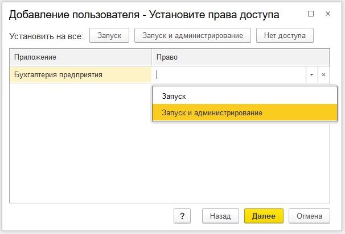Proceed by clicking 'Далее'

coord(264,216)
